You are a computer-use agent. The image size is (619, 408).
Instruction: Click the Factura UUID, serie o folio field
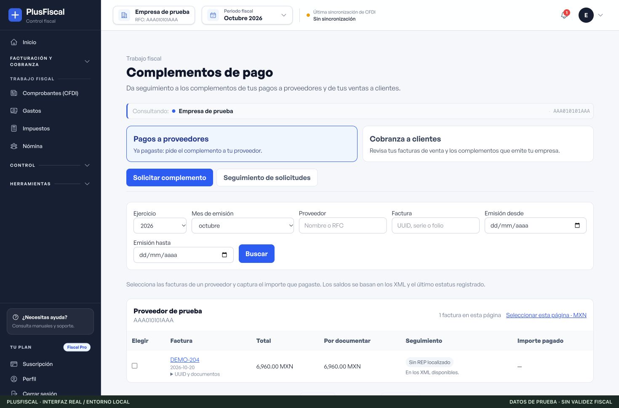pos(435,225)
